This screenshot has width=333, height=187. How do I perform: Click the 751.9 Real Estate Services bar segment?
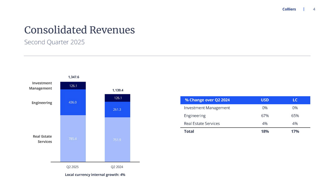click(x=117, y=140)
